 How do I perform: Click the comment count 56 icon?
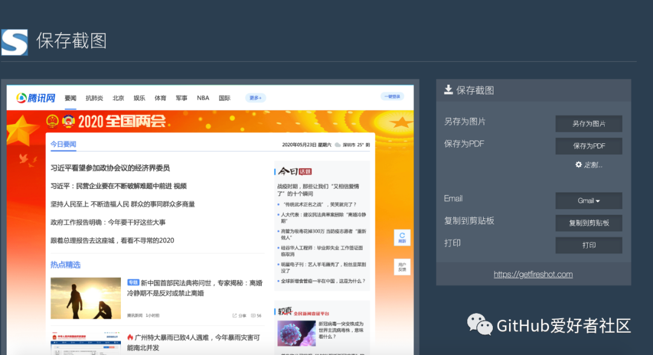256,316
